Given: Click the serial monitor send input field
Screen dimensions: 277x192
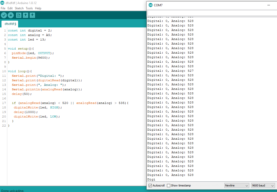Looking at the screenshot, I should coord(212,13).
